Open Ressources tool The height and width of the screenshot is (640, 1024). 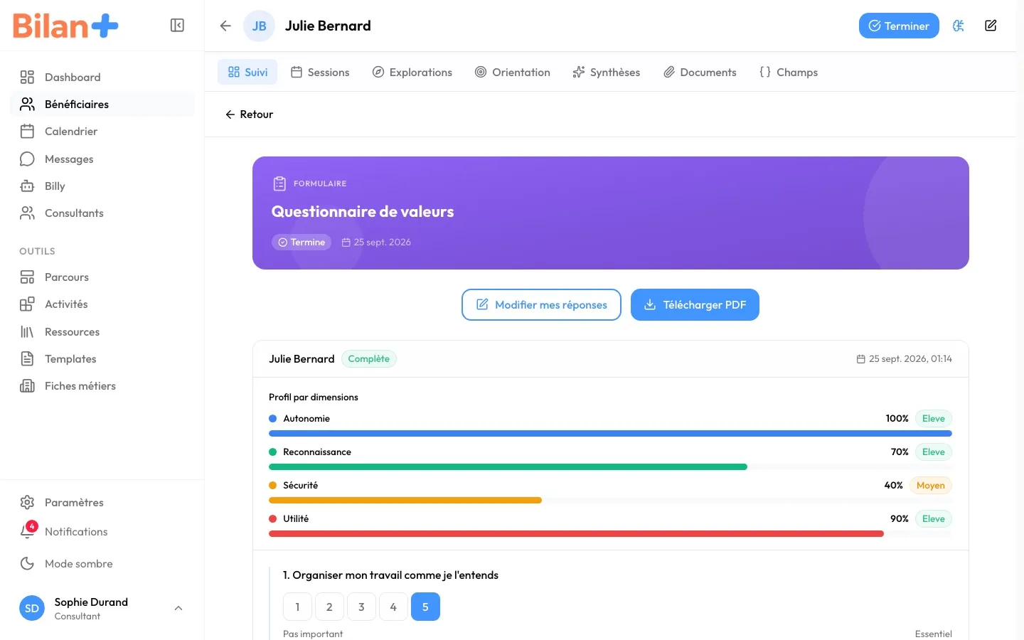click(102, 332)
